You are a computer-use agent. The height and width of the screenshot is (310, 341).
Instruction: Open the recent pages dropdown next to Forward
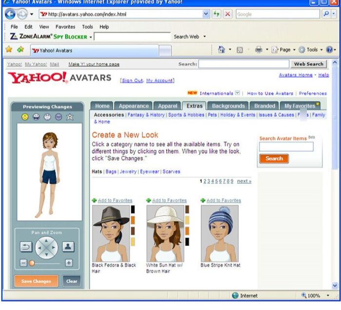(x=32, y=14)
